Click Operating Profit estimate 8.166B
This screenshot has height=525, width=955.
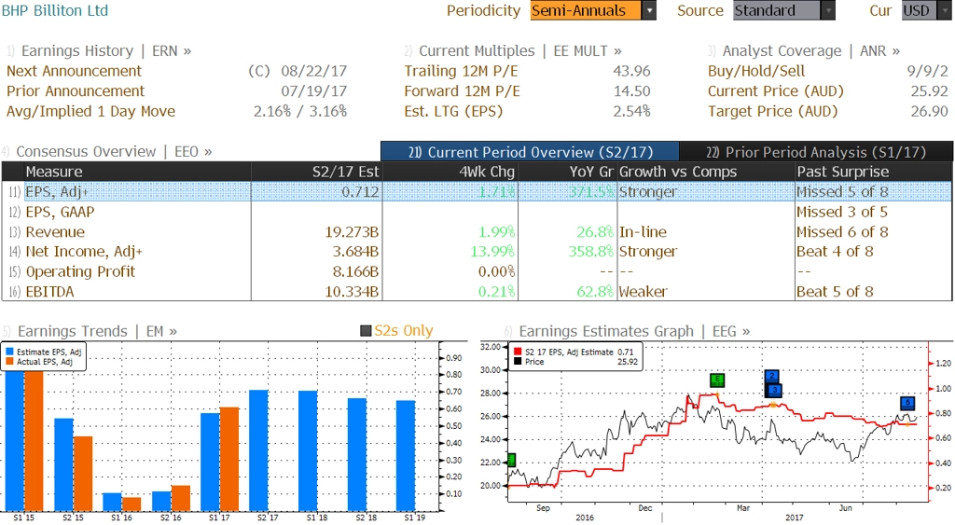coord(355,271)
